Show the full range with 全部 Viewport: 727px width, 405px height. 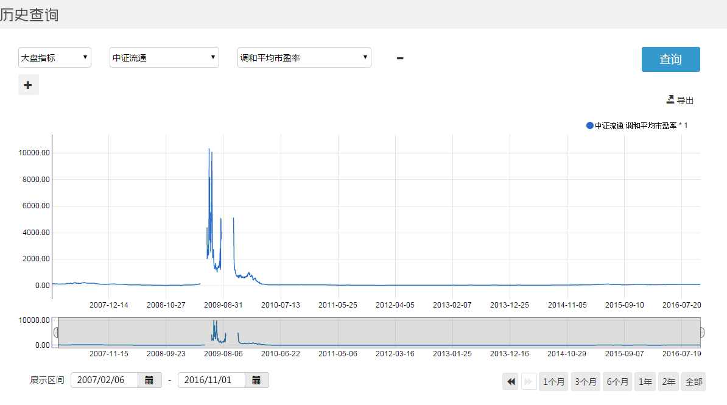[x=694, y=382]
